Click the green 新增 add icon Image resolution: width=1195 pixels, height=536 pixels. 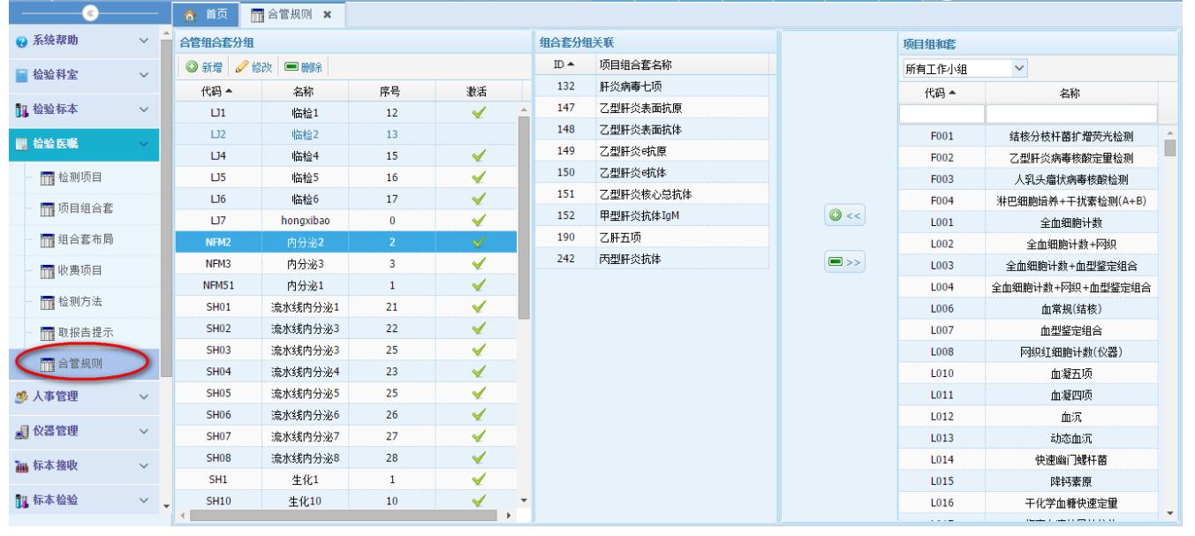click(190, 68)
